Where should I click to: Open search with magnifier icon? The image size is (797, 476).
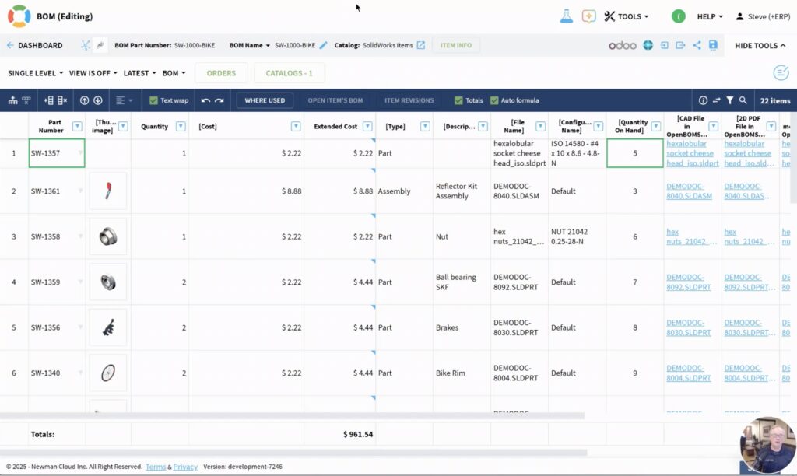pyautogui.click(x=743, y=100)
